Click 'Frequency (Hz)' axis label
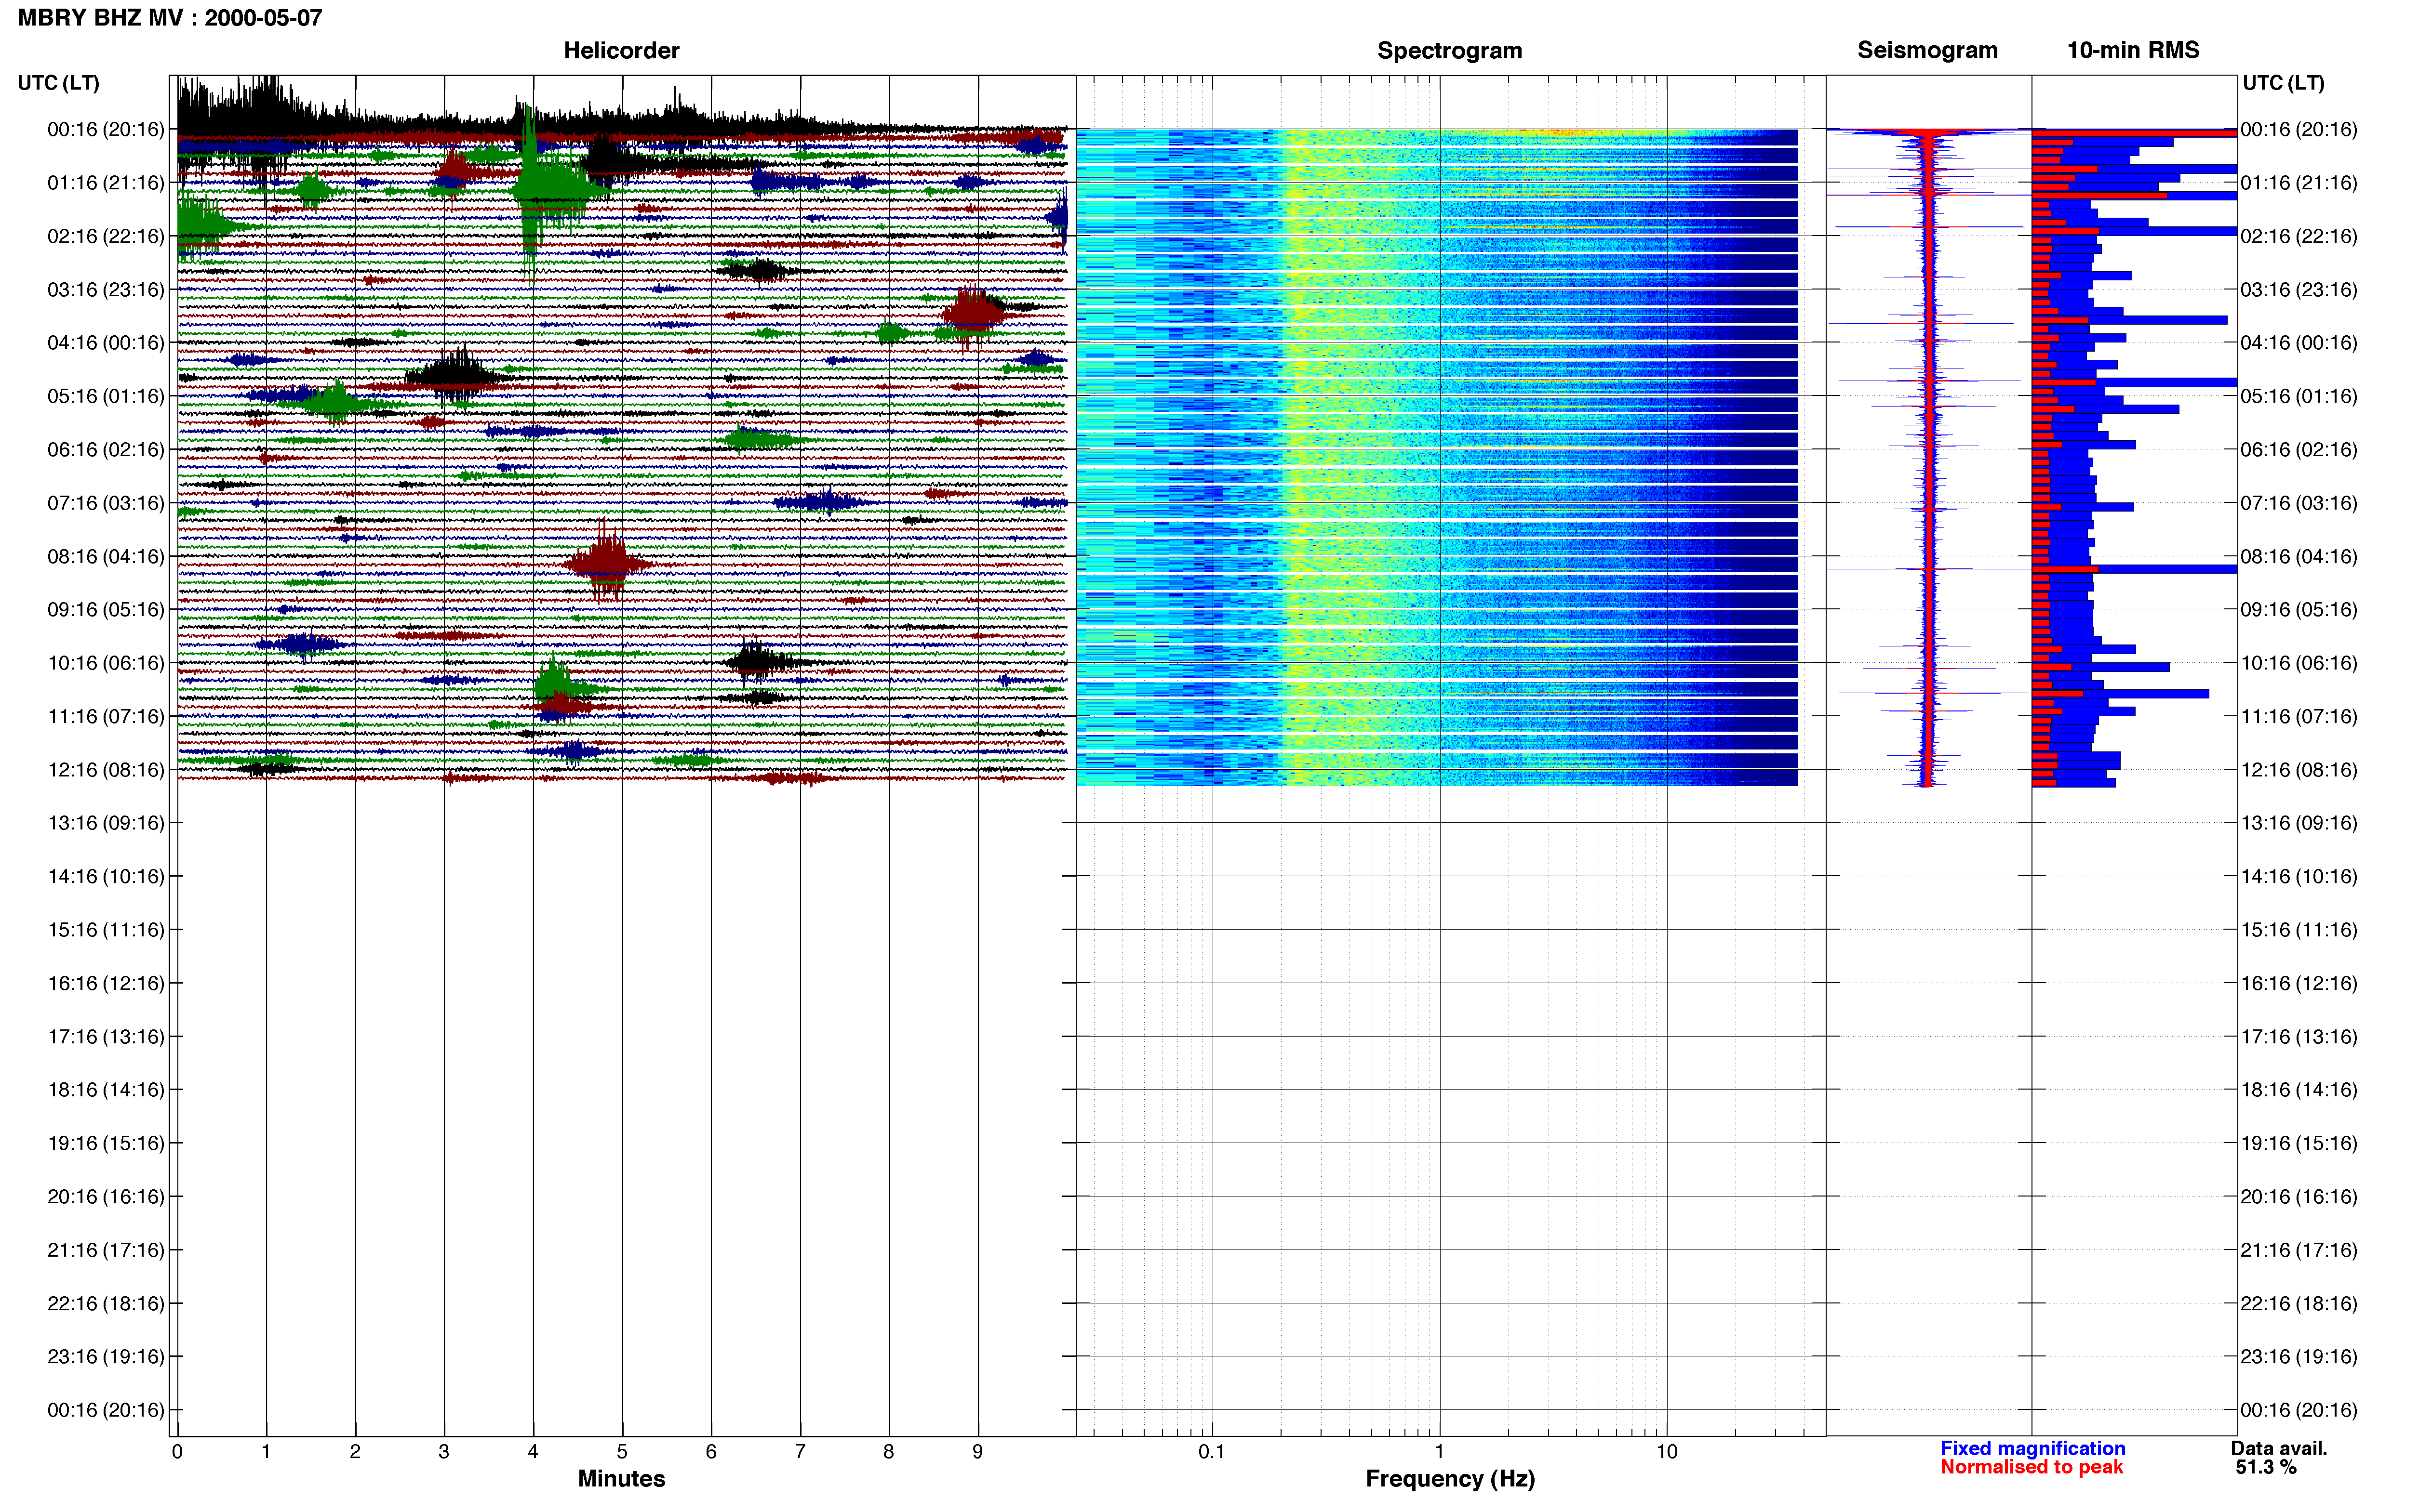2419x1512 pixels. point(1450,1478)
